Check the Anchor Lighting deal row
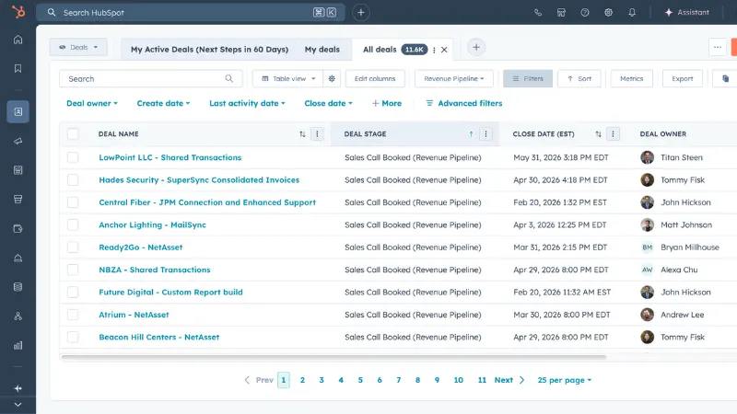This screenshot has width=737, height=414. 73,224
